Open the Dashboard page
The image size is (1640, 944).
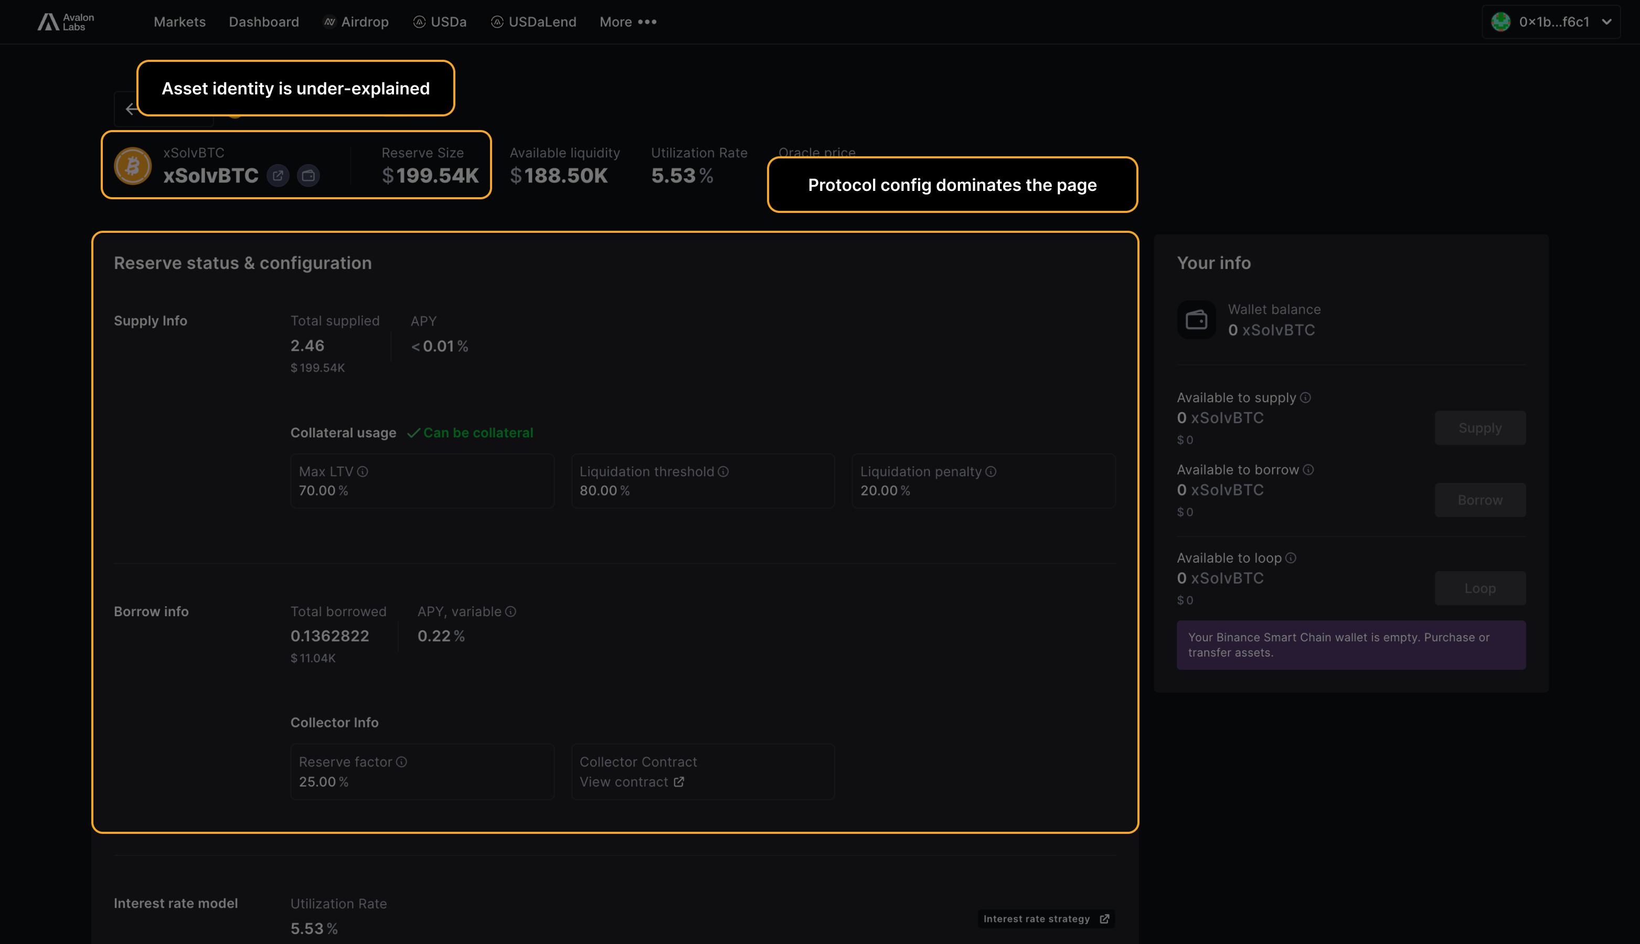coord(264,22)
